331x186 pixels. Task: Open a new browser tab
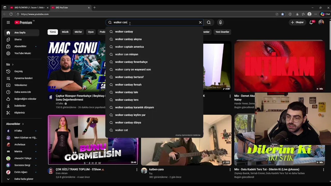(x=94, y=7)
